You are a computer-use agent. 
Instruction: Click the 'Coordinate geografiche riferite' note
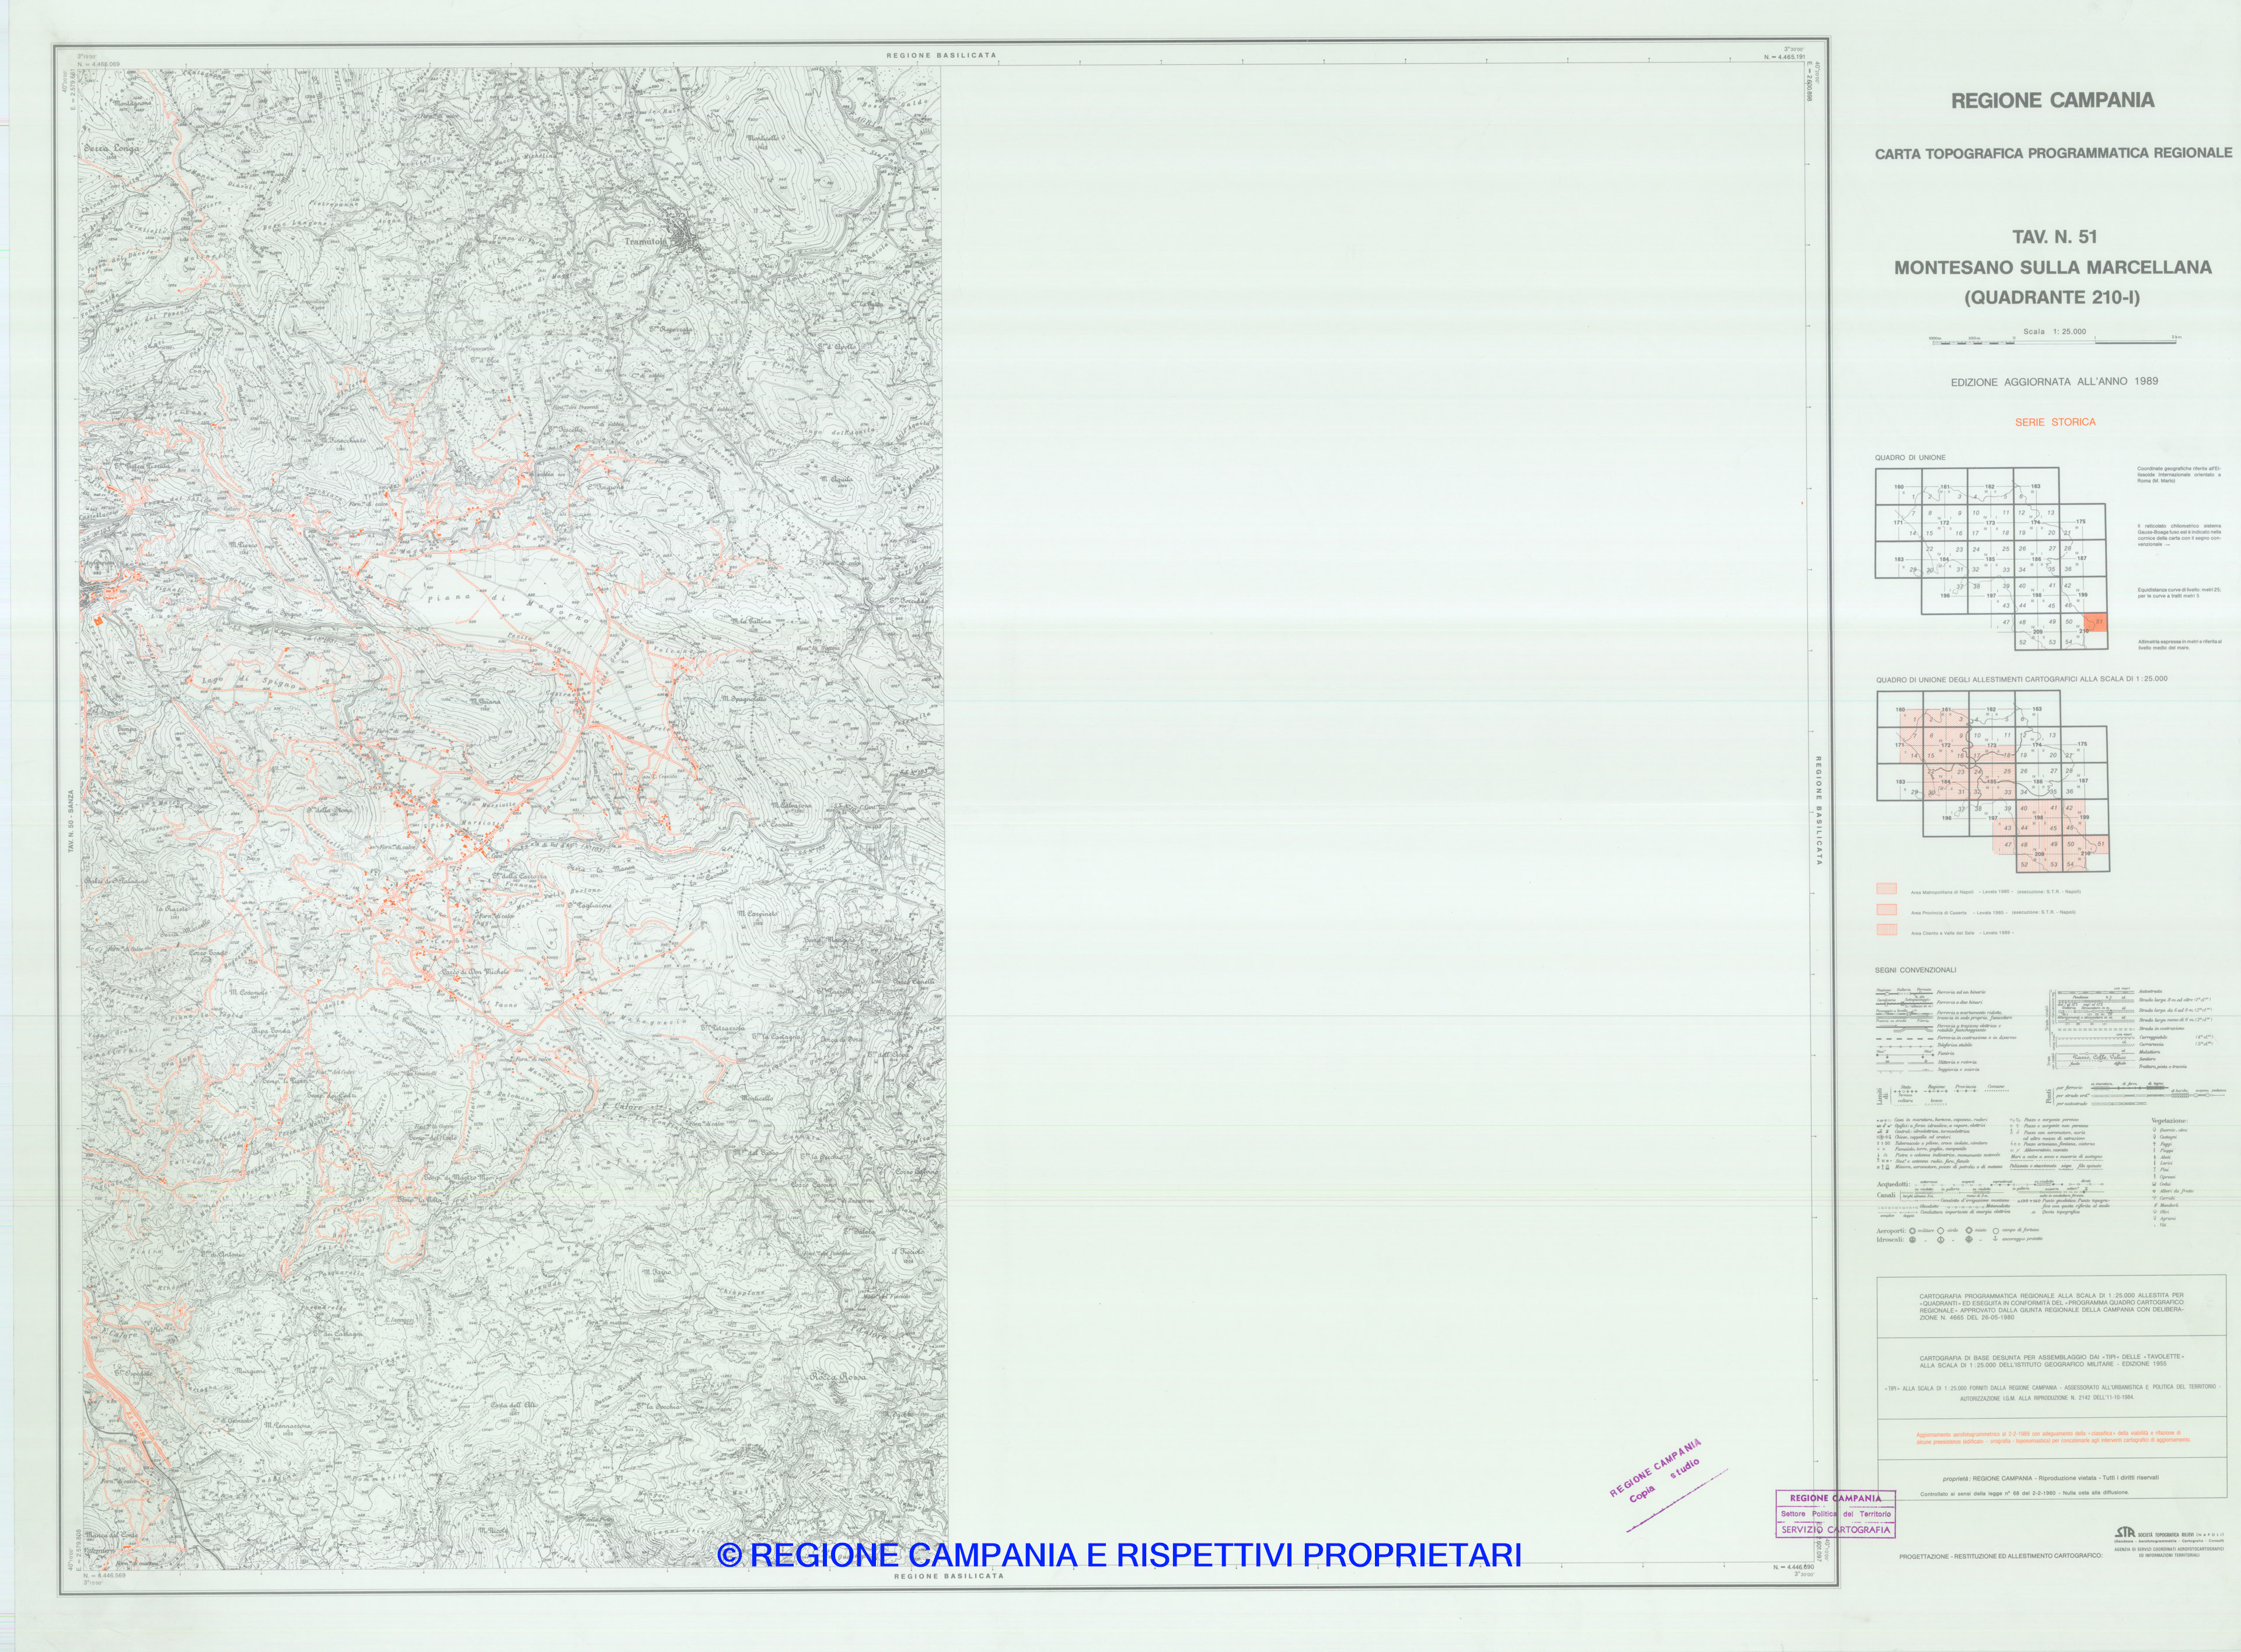coord(2180,475)
